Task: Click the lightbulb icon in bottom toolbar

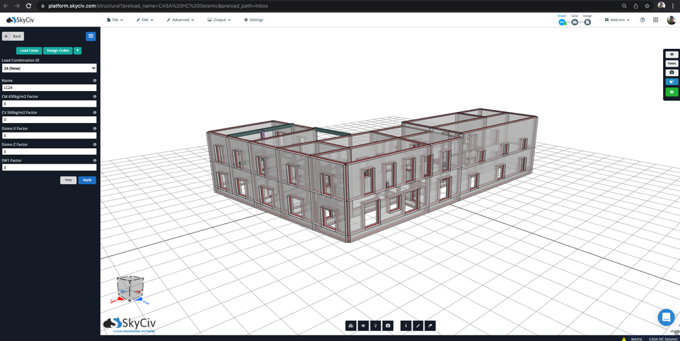Action: [375, 325]
